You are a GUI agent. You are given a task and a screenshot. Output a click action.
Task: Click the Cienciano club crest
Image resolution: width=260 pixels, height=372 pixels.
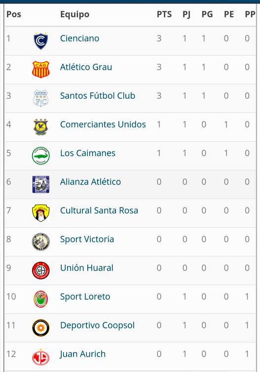[41, 41]
